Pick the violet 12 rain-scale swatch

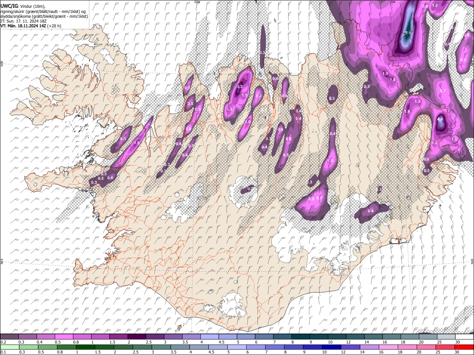(350, 346)
